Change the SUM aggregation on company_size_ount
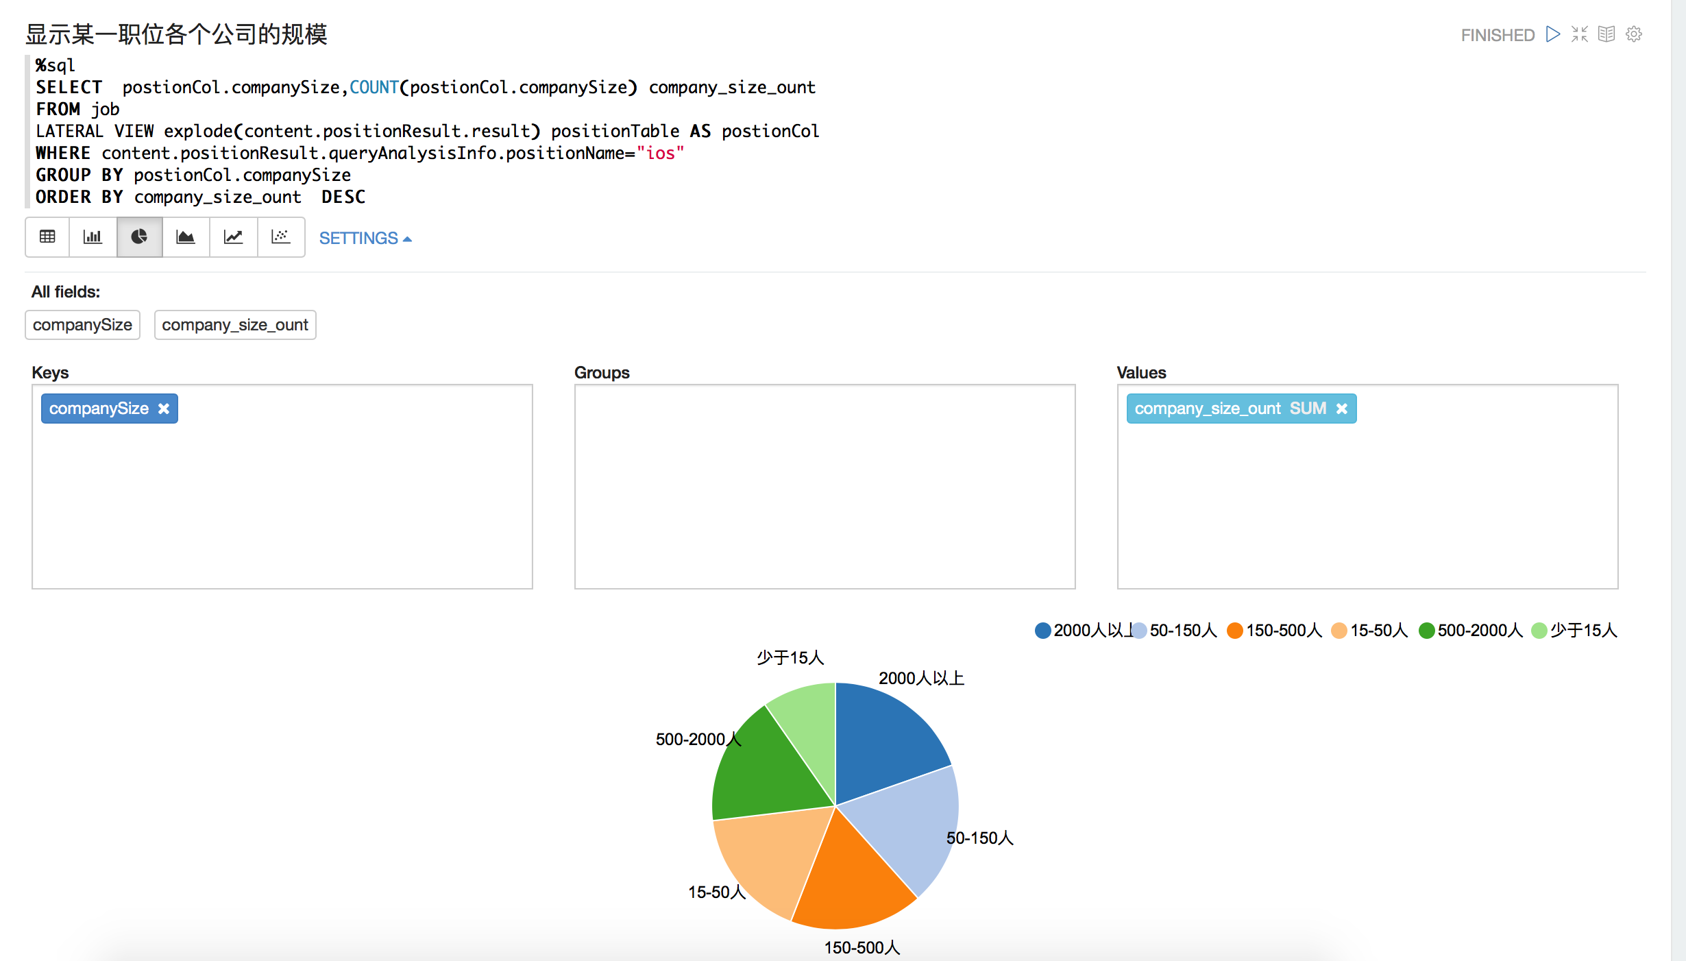 [1308, 409]
